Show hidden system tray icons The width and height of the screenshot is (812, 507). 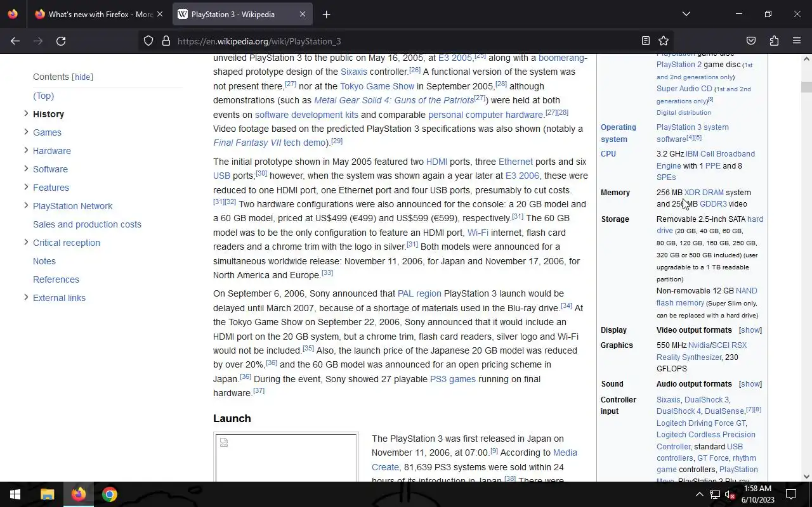click(x=699, y=494)
